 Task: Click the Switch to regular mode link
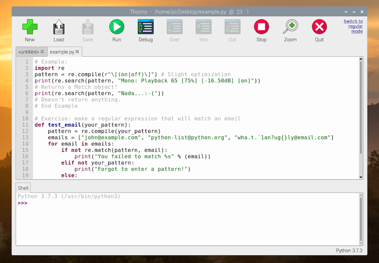coord(353,26)
